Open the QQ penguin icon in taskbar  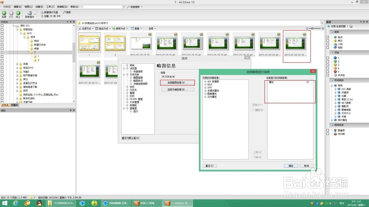39,203
